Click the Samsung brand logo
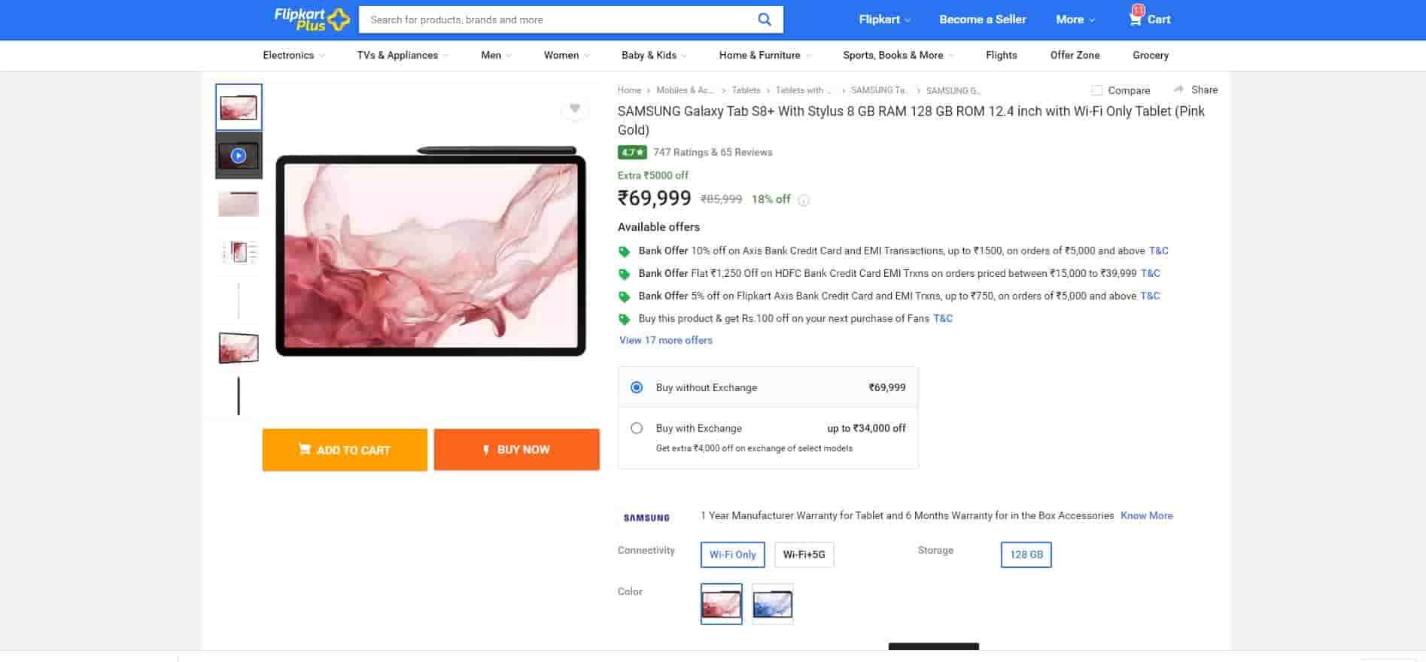This screenshot has width=1426, height=662. tap(646, 518)
